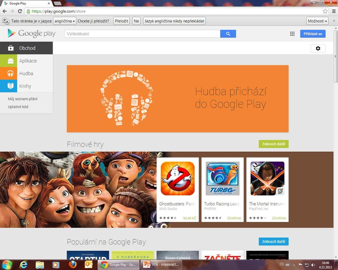Select Knihy in the sidebar
This screenshot has height=270, width=338.
coord(26,86)
